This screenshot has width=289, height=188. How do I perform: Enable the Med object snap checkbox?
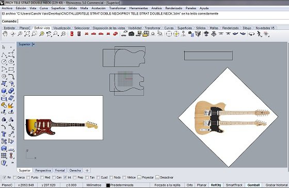coord(42,178)
